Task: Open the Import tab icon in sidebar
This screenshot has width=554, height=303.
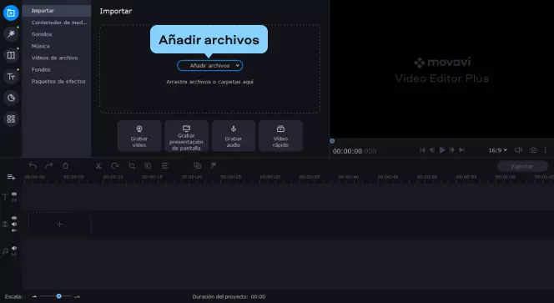Action: click(11, 13)
